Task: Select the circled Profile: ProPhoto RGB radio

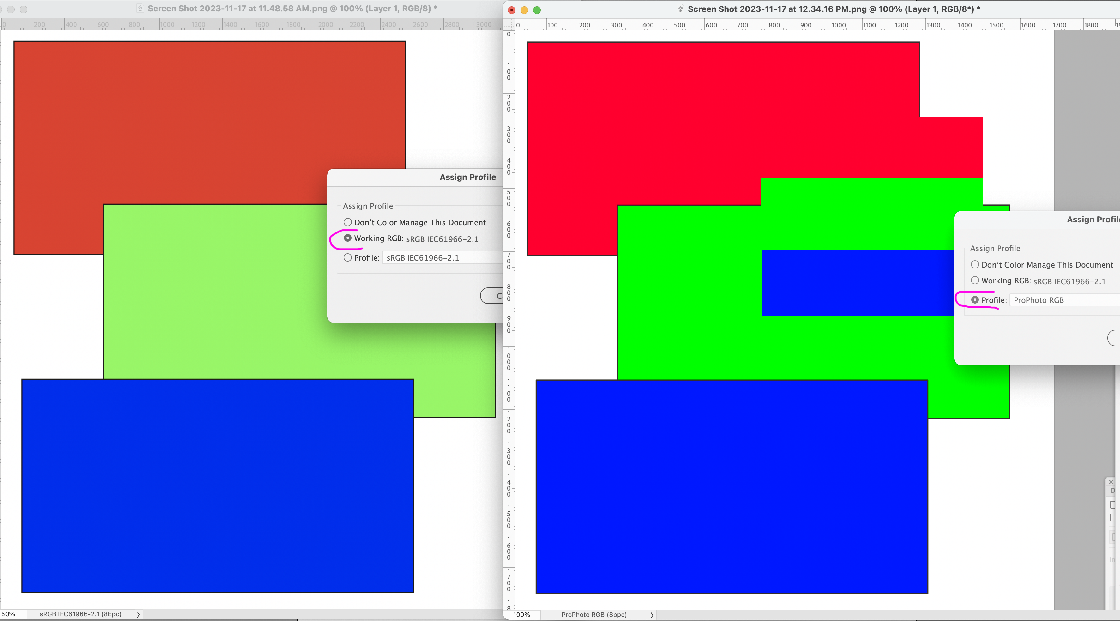Action: tap(975, 300)
